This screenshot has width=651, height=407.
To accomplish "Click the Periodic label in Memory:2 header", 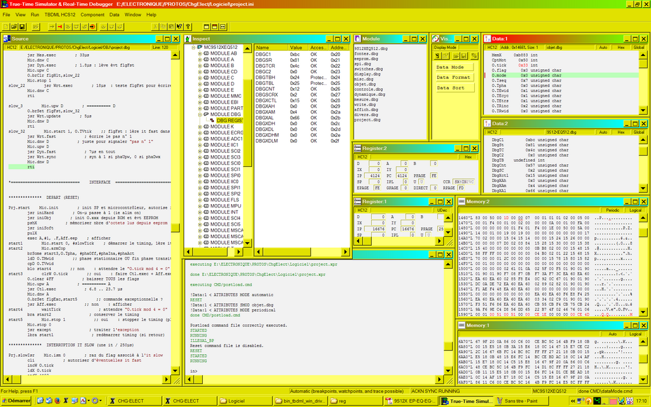I will 613,210.
